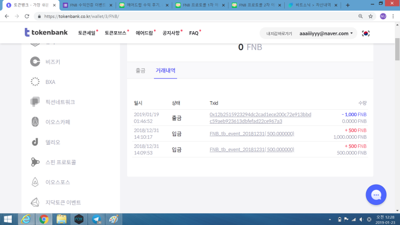Open 지닥토큰 이벤트 wallet link
This screenshot has width=400, height=225.
pyautogui.click(x=63, y=202)
